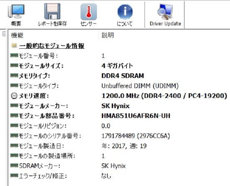The width and height of the screenshot is (230, 186).
Task: Click memory chip icon beside モジュール番号
Action: coord(14,55)
